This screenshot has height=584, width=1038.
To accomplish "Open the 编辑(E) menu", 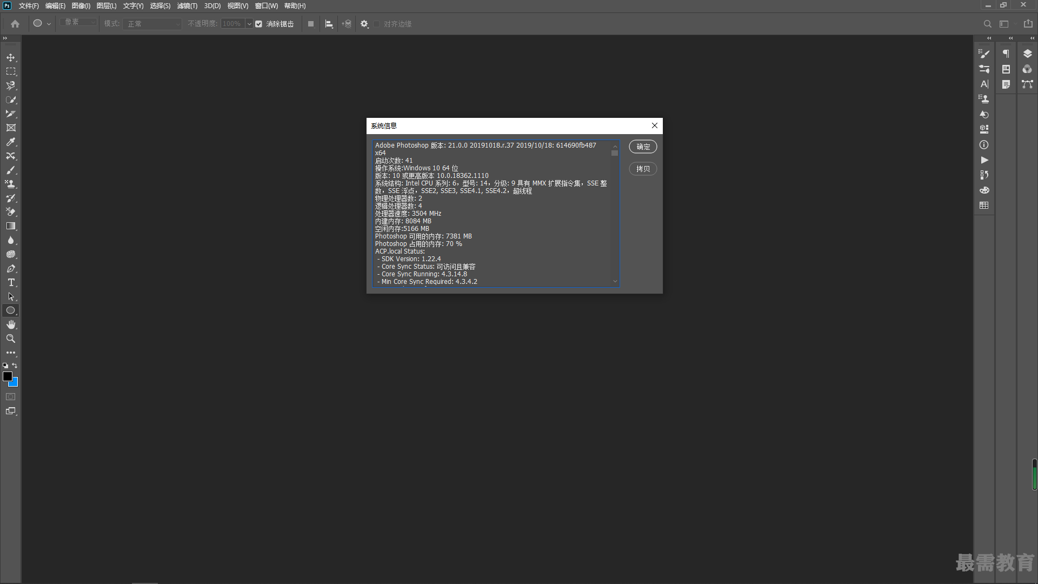I will pyautogui.click(x=55, y=6).
